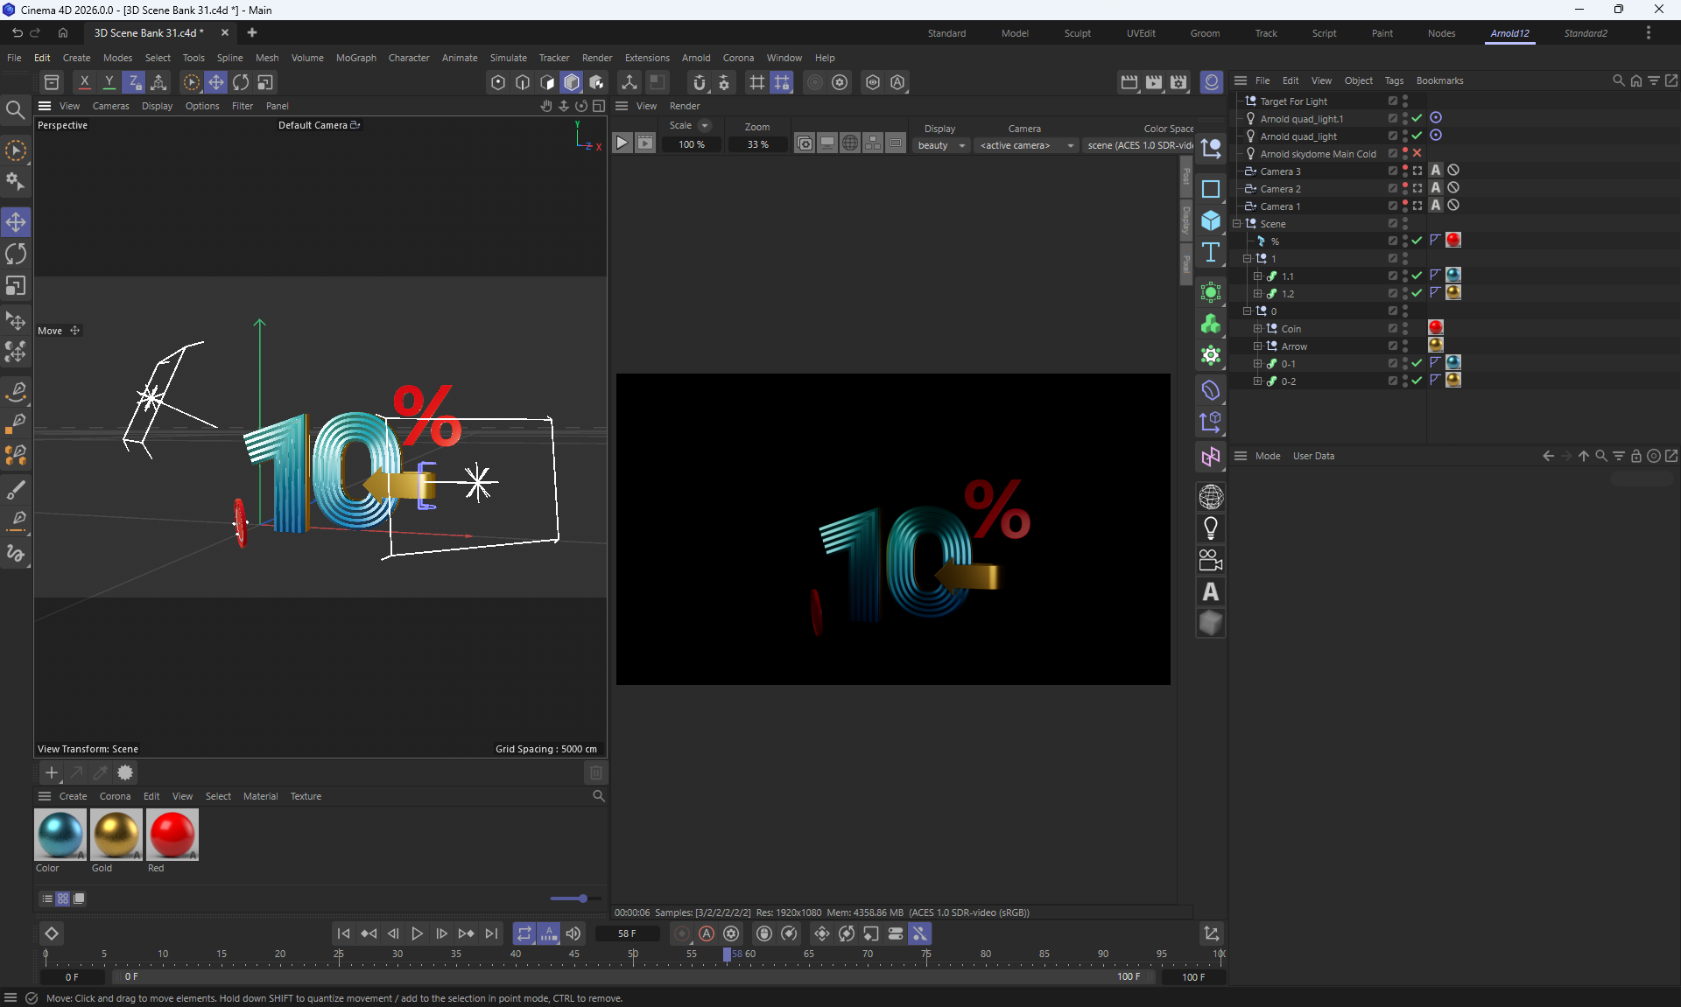Switch to the Sculpt layout tab

[x=1077, y=33]
